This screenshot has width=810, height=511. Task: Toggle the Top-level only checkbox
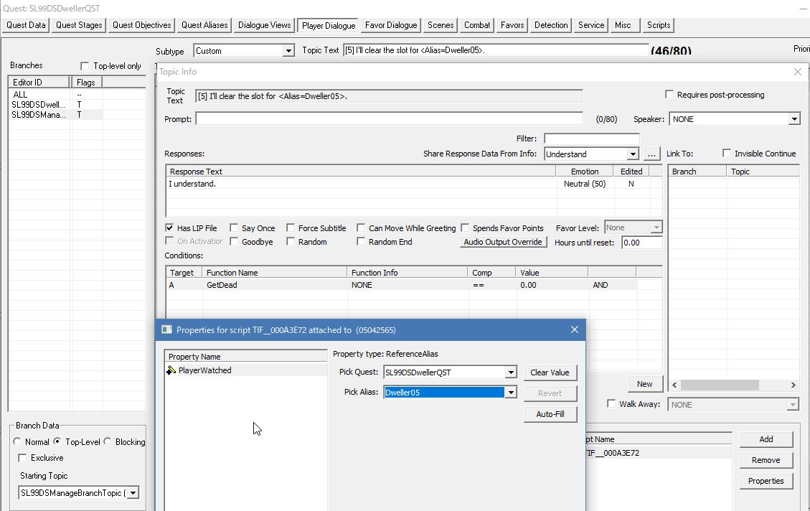coord(85,65)
